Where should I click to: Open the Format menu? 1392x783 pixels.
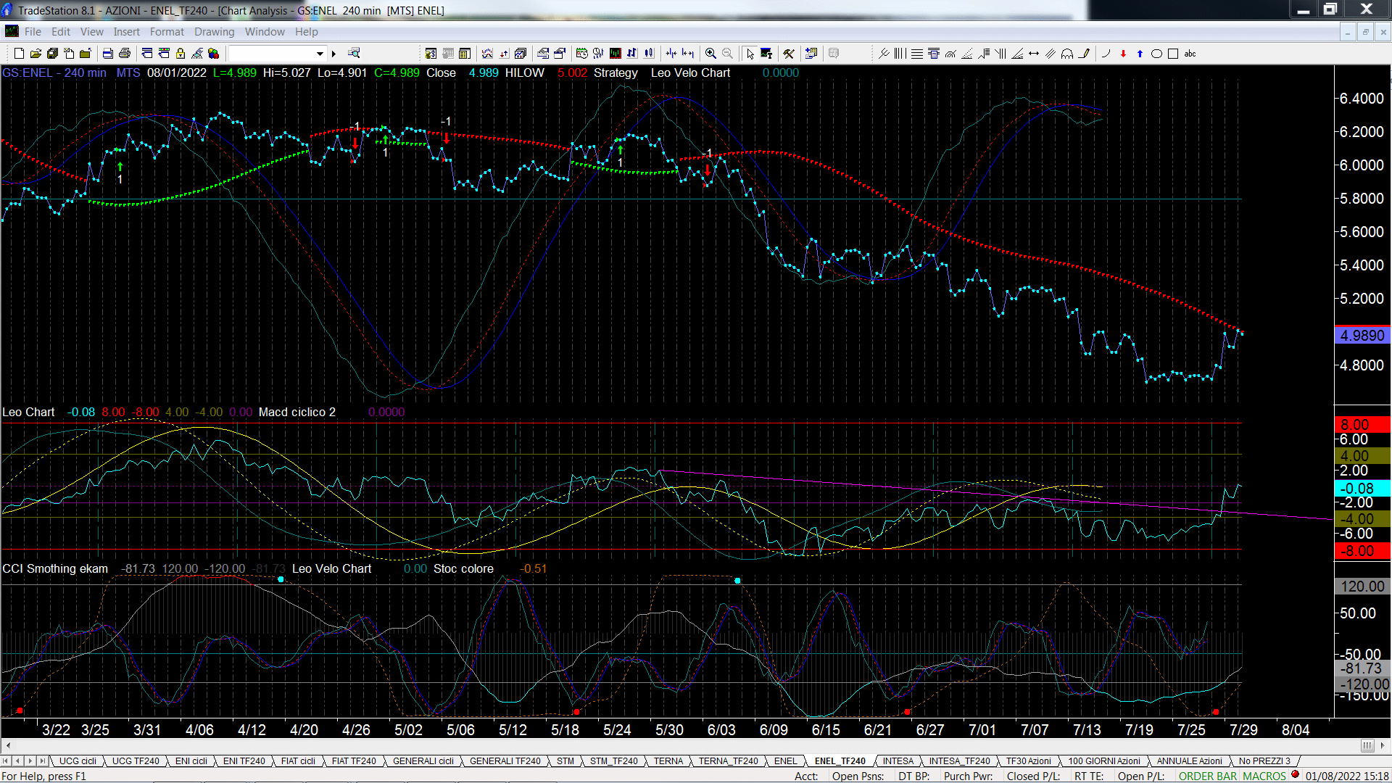(167, 31)
